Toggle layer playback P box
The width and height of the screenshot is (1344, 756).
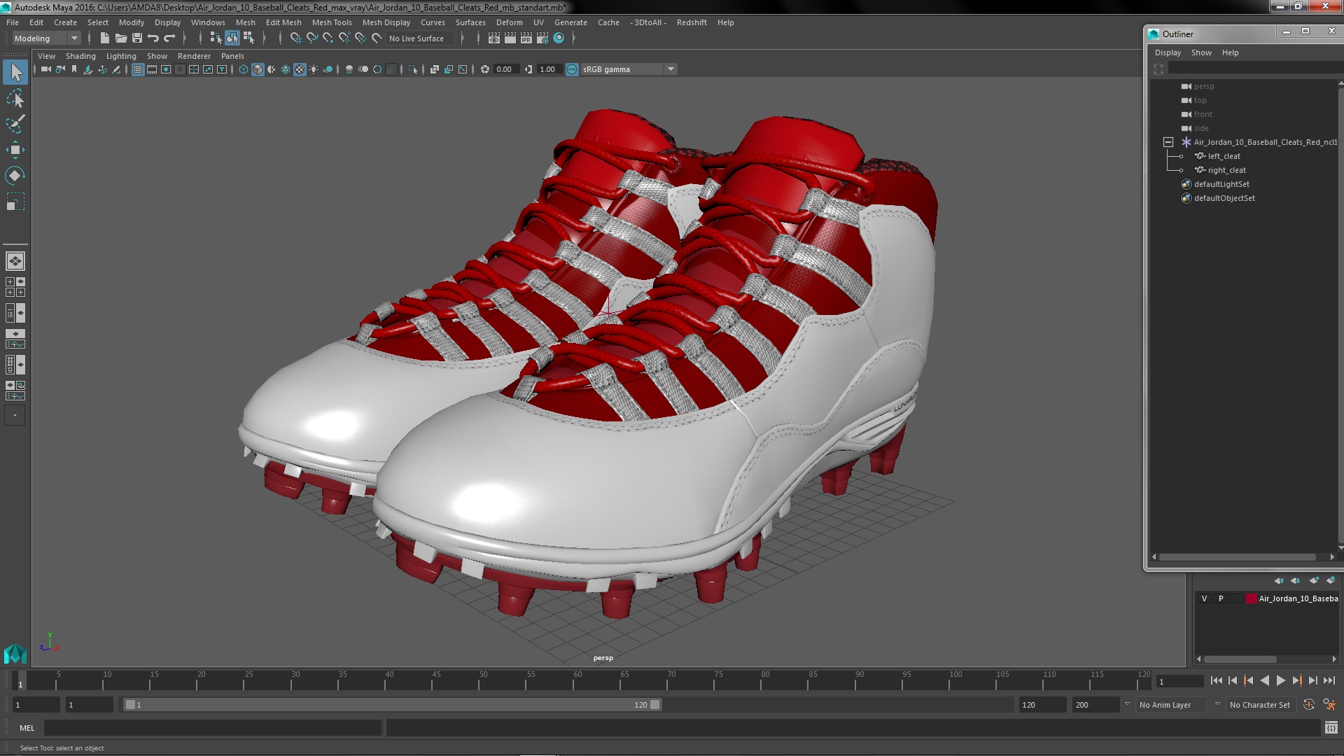1221,598
